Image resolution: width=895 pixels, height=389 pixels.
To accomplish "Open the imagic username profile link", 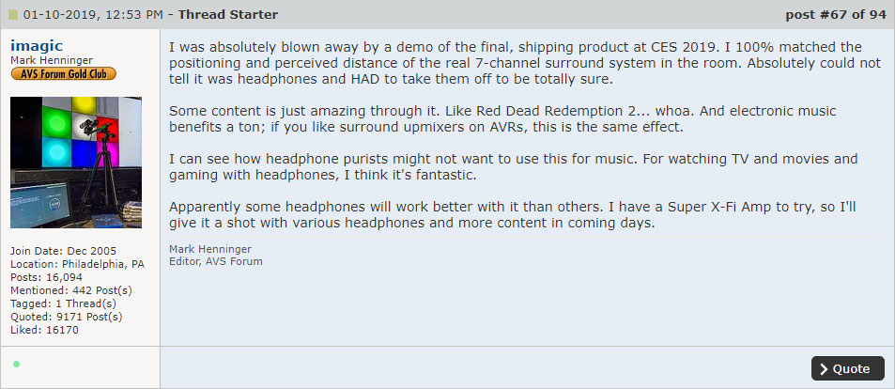I will 36,45.
